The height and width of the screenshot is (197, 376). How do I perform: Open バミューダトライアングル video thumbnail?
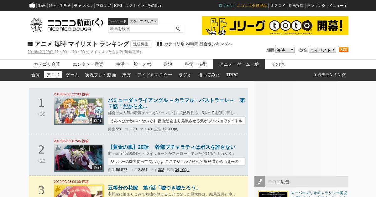(x=79, y=111)
